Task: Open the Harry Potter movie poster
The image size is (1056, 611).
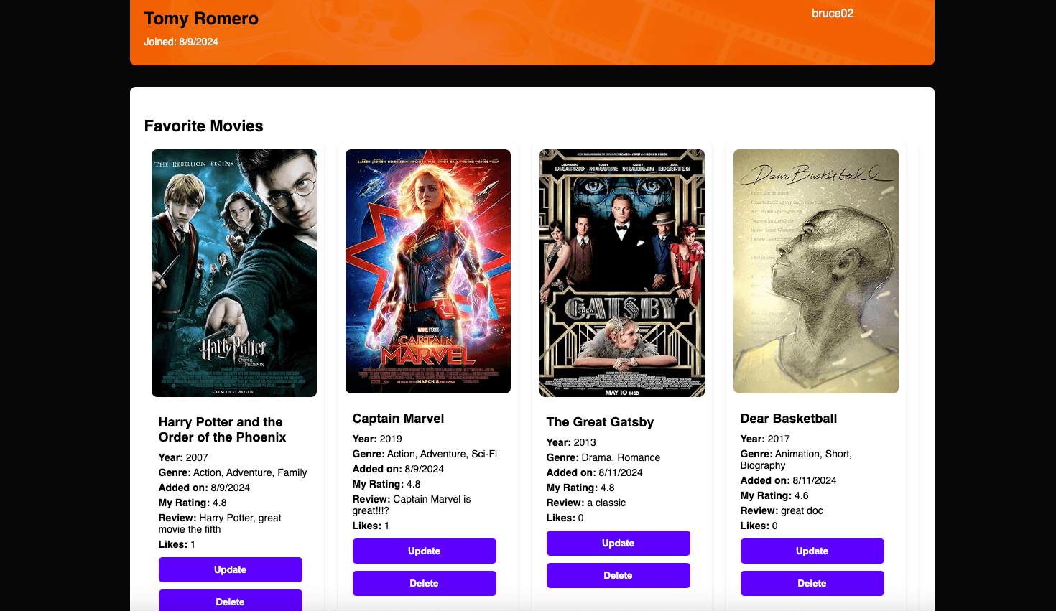Action: (x=234, y=273)
